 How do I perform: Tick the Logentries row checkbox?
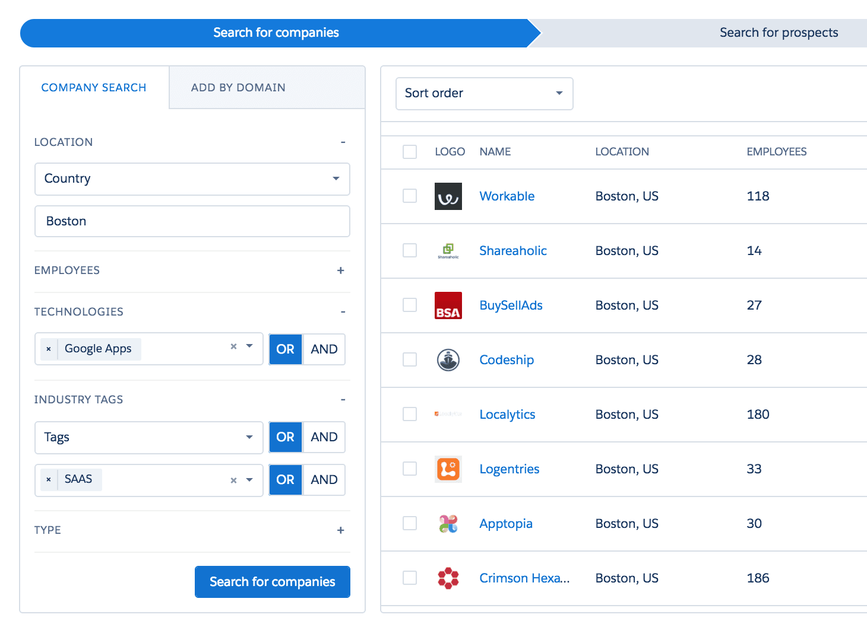[x=410, y=469]
